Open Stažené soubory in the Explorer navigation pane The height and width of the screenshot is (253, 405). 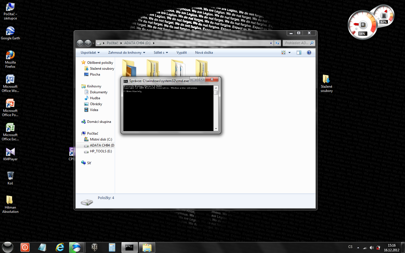coord(99,69)
